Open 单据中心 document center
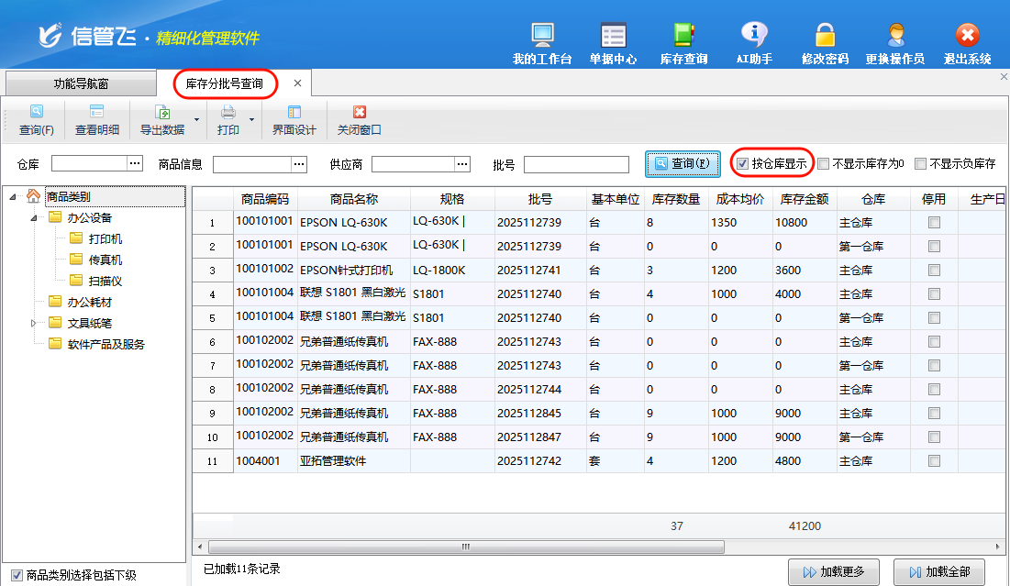 tap(613, 37)
